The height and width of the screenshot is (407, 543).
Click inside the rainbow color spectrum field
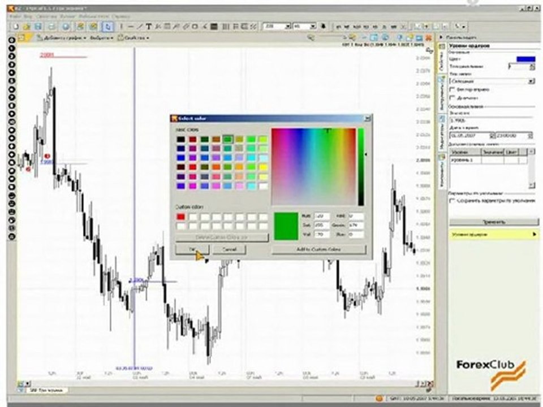point(314,167)
